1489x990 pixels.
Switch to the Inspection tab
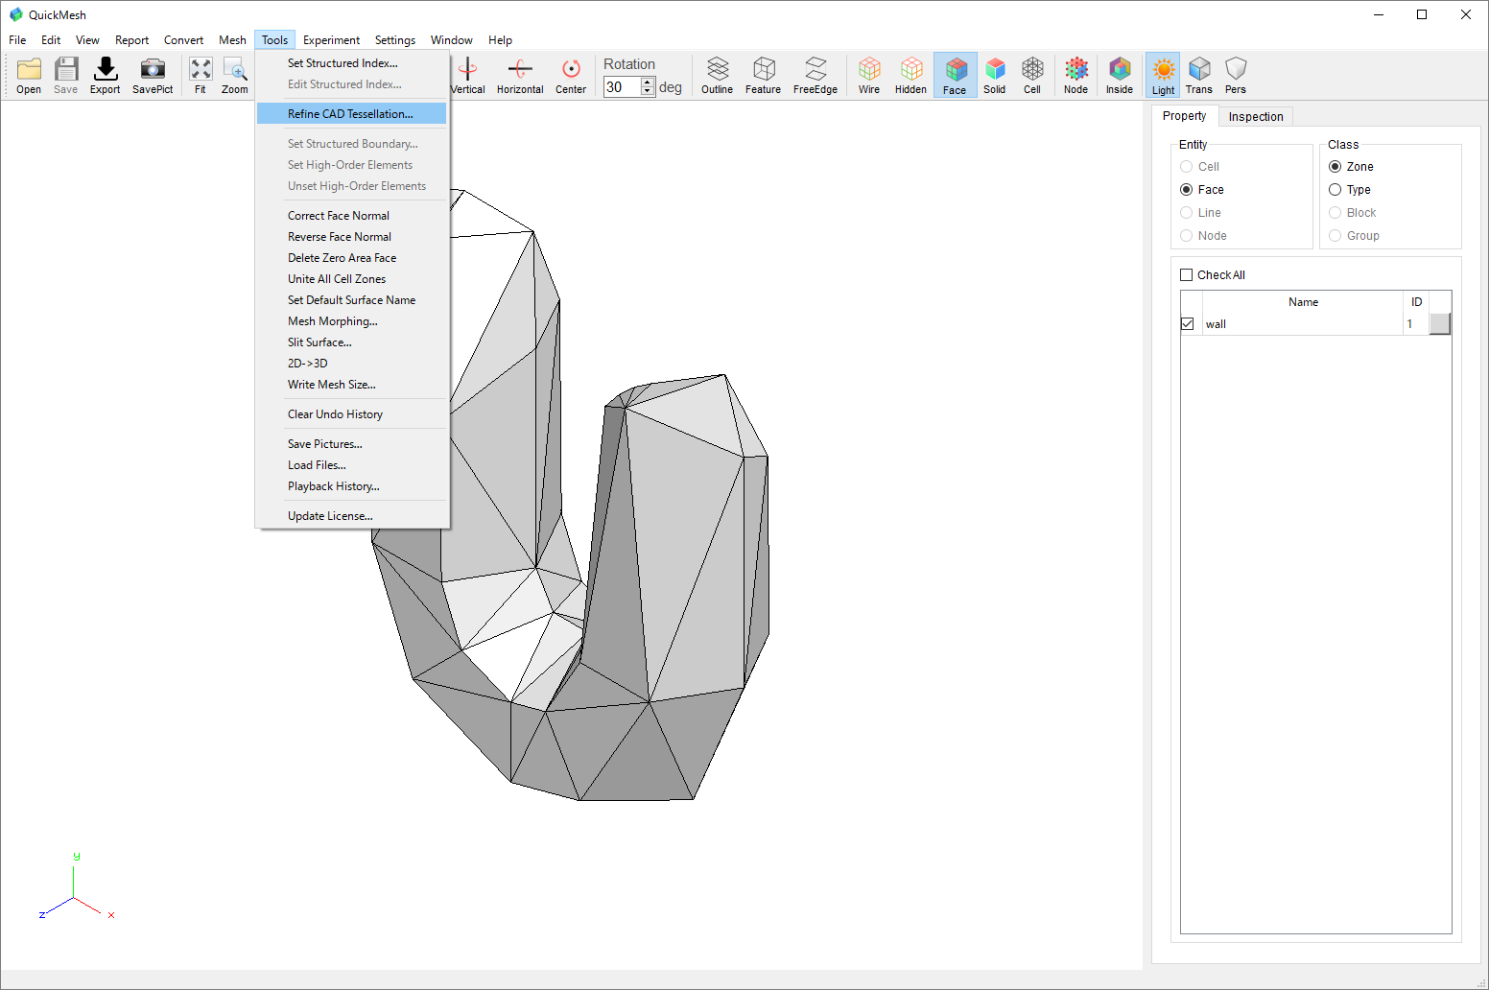[1256, 117]
